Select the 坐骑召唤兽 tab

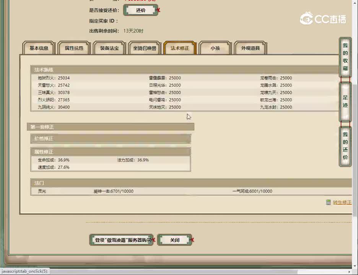click(x=145, y=49)
